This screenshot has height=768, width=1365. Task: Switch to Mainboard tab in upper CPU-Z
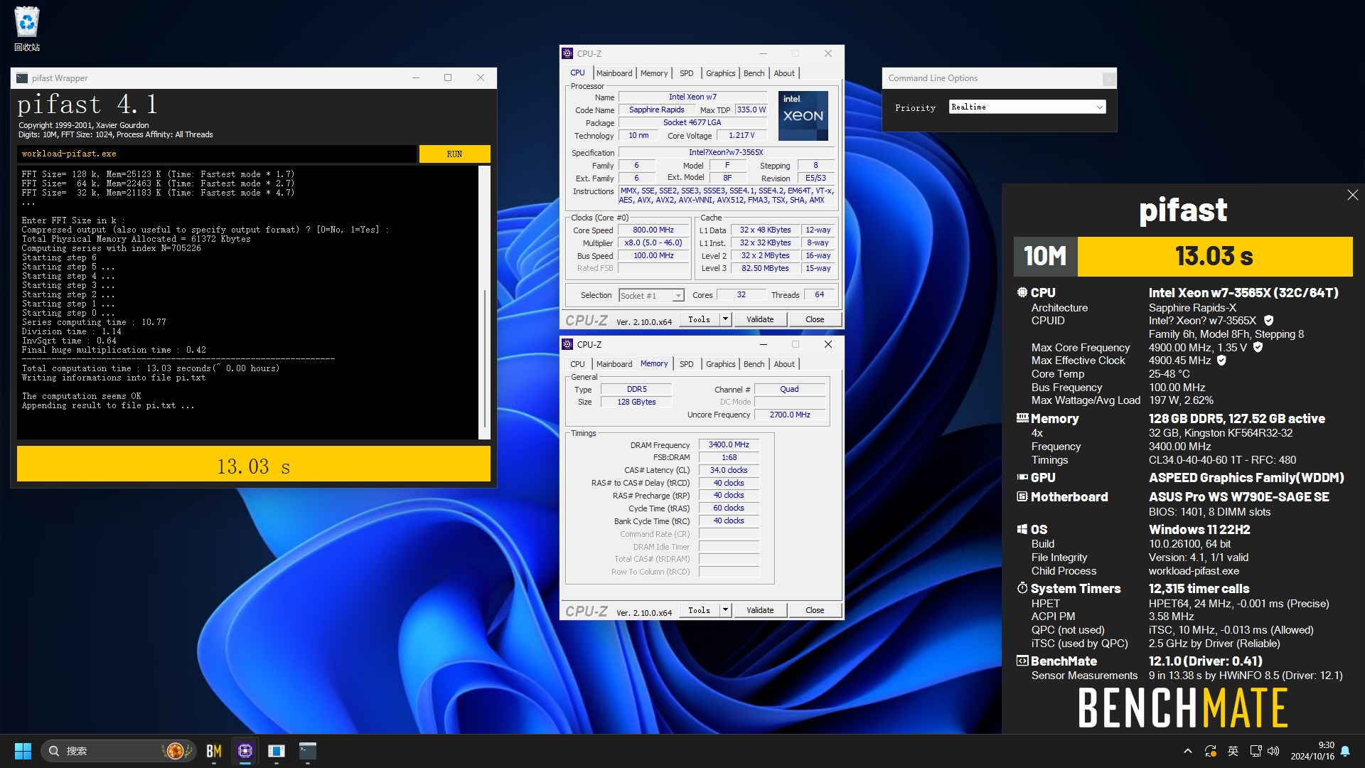[614, 73]
